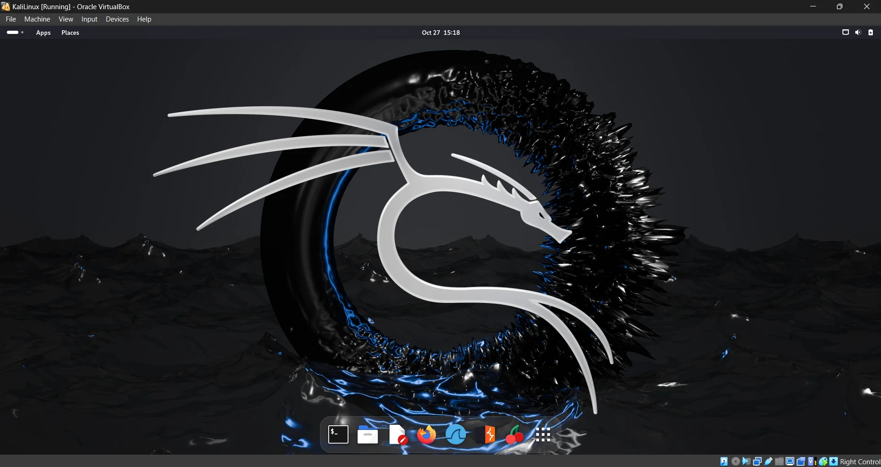This screenshot has height=467, width=881.
Task: Open the VirtualBox Help menu
Action: click(144, 19)
